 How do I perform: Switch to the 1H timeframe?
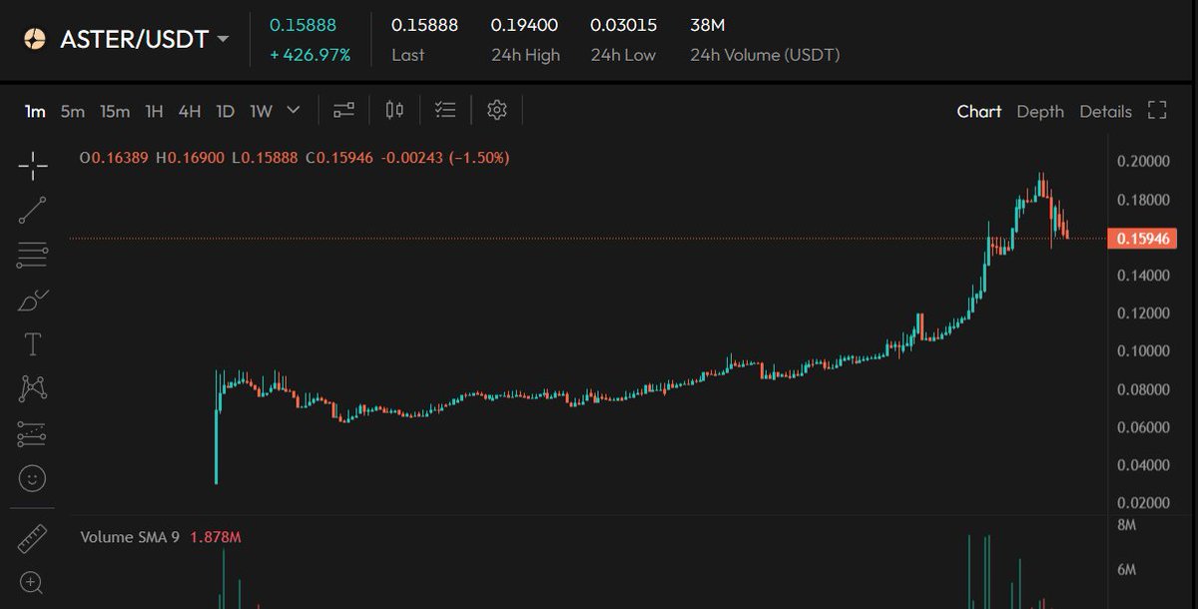tap(154, 111)
